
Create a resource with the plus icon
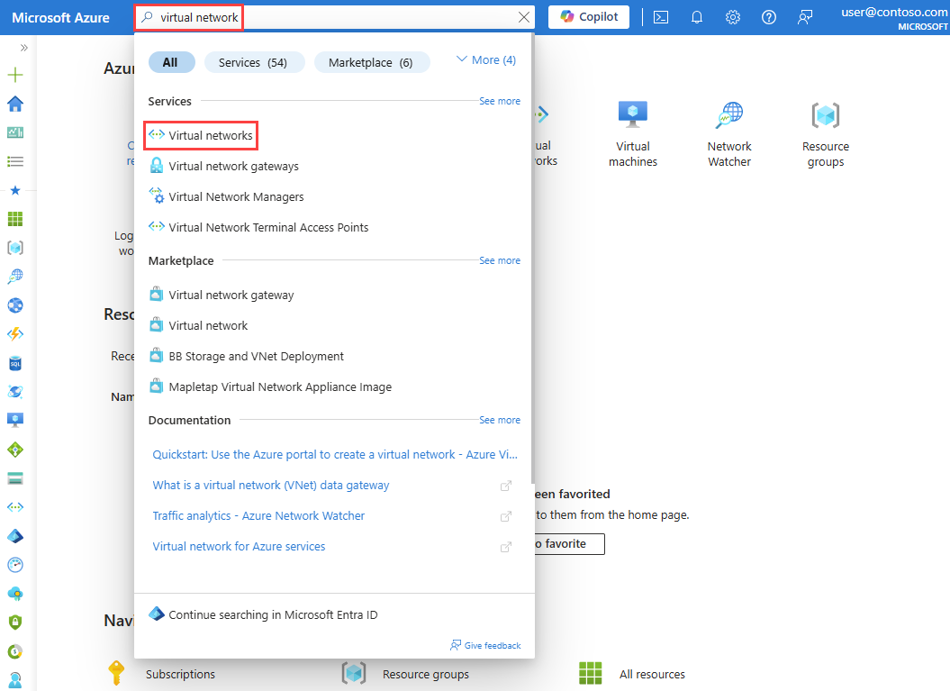(x=14, y=75)
